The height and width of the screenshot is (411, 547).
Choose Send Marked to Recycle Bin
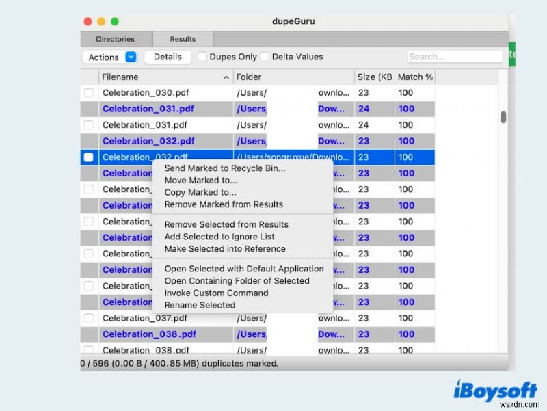[225, 168]
